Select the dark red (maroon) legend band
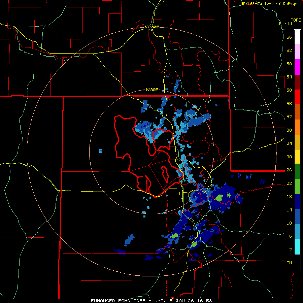303x303 pixels. coord(297,82)
